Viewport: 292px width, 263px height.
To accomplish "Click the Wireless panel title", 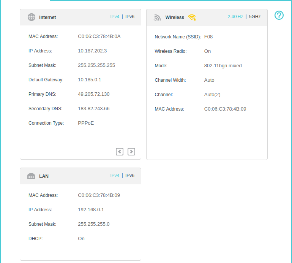I will [x=175, y=17].
